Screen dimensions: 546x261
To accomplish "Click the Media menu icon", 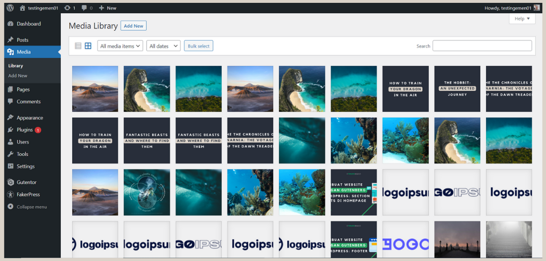I will [10, 52].
